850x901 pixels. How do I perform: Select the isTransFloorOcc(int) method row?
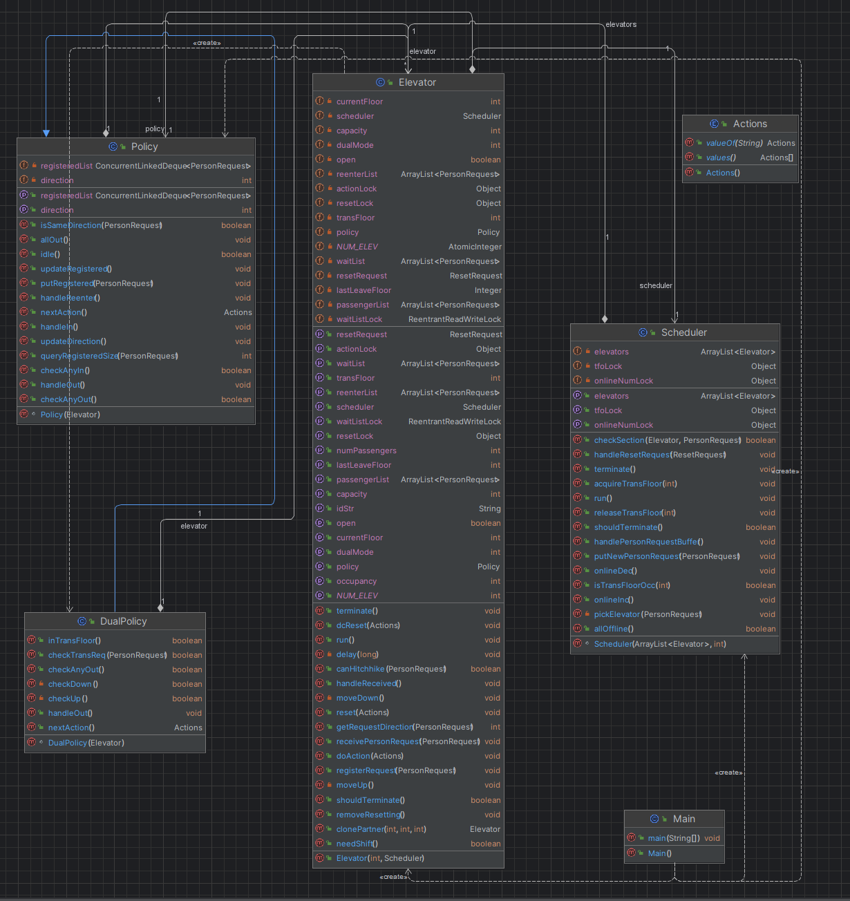(675, 585)
